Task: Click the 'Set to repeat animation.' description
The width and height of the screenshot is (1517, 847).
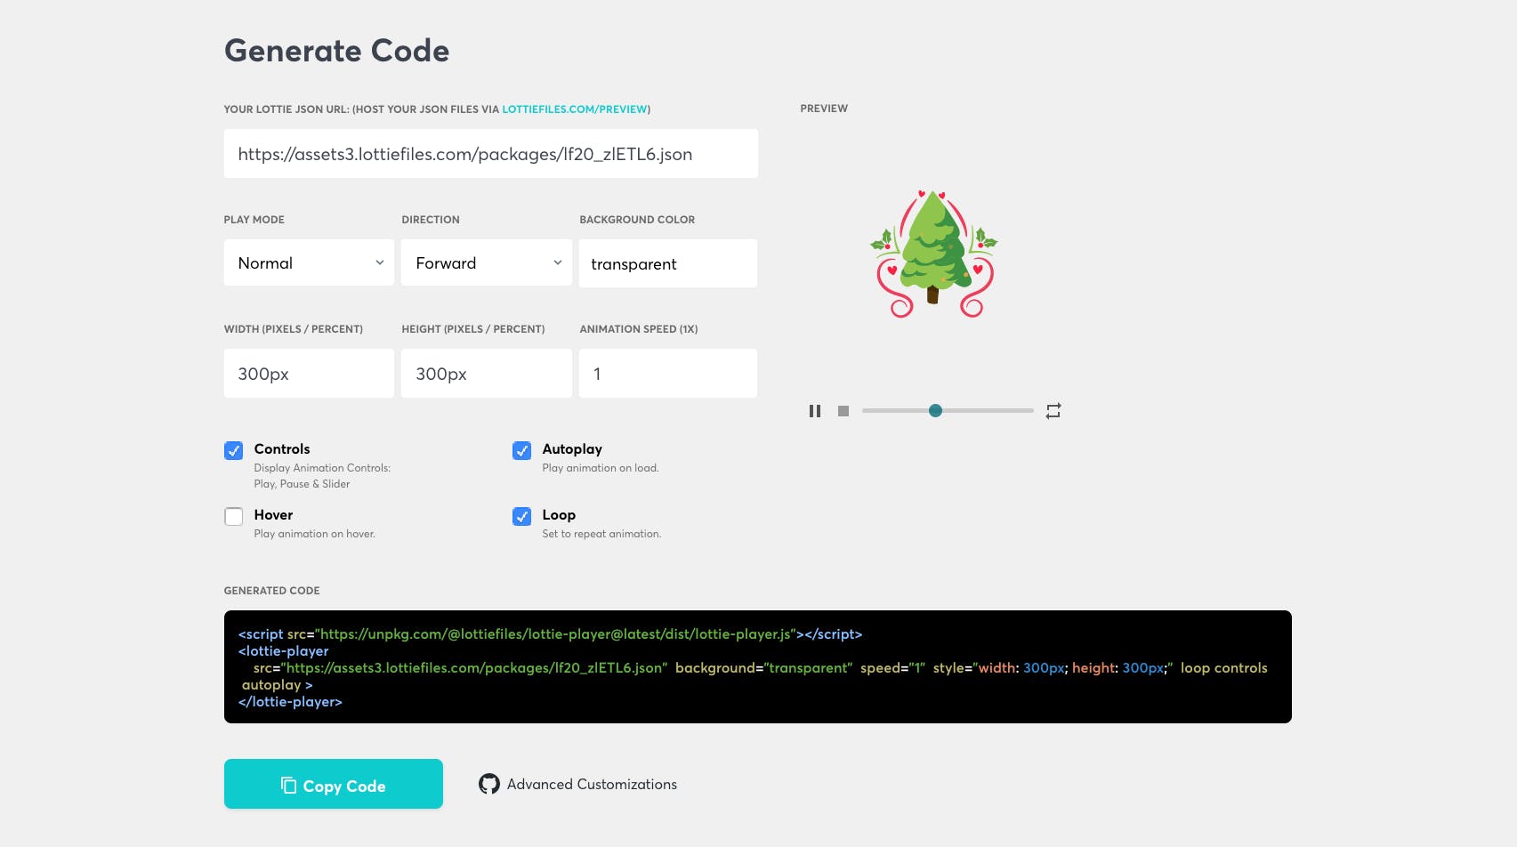Action: pos(601,534)
